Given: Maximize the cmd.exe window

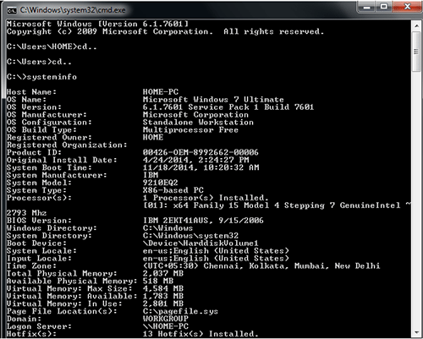Looking at the screenshot, I should (x=384, y=7).
